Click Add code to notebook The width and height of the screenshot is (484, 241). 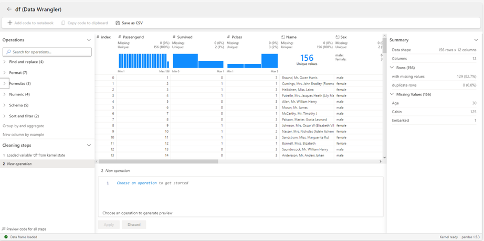point(30,23)
